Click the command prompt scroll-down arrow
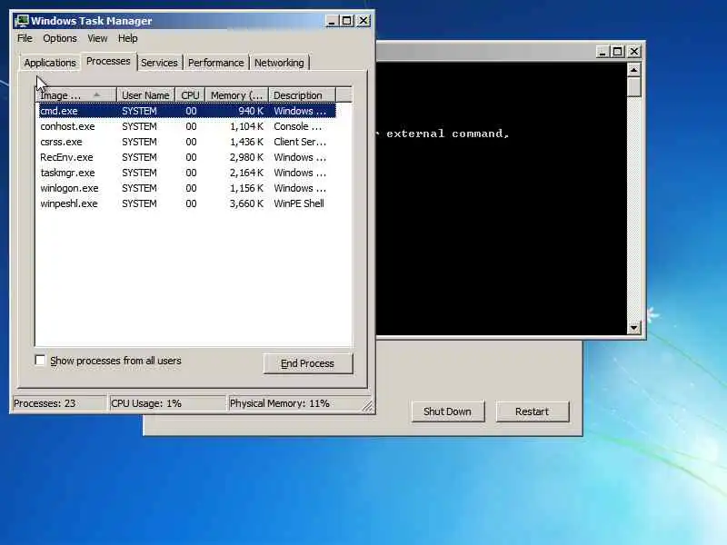This screenshot has width=727, height=545. (633, 328)
